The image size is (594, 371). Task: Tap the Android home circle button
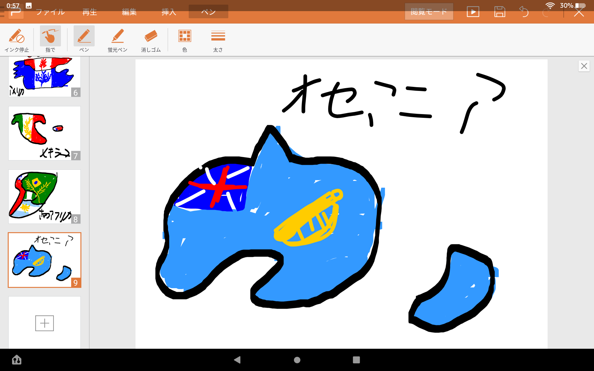pos(297,360)
